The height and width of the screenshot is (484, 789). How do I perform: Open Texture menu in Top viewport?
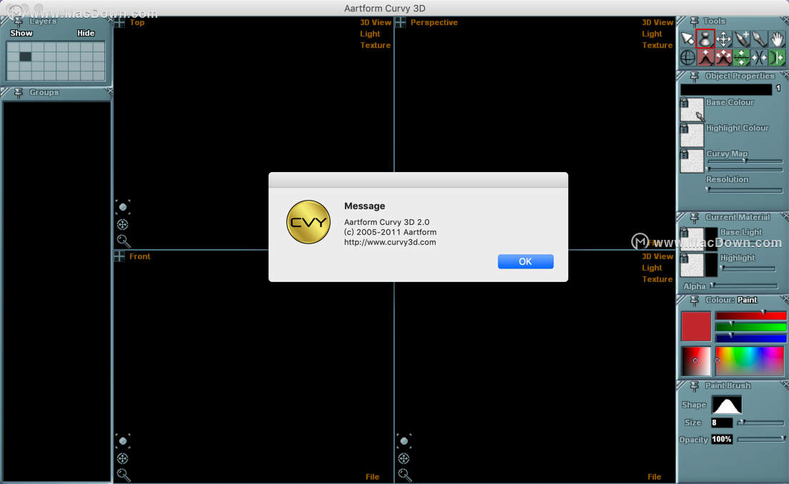(375, 45)
